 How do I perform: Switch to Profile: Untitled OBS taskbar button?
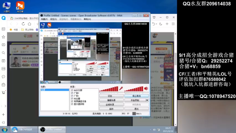(x=52, y=129)
